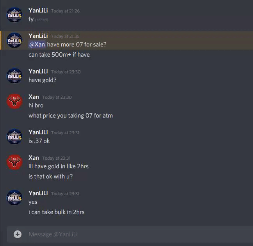Open YanLiLi avatar on highlighted mention message
Viewport: 253px width, 246px height.
[14, 40]
